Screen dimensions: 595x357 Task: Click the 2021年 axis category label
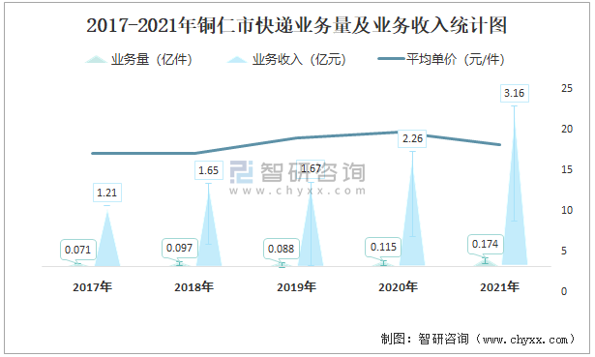click(499, 287)
